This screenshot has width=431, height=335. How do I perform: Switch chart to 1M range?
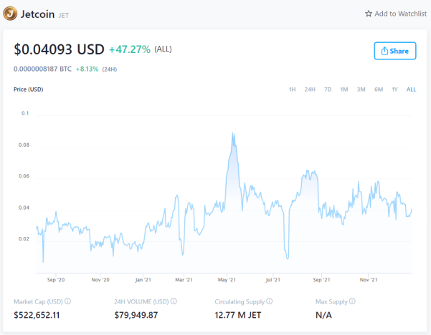pyautogui.click(x=344, y=89)
